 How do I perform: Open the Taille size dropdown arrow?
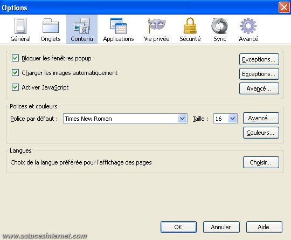pyautogui.click(x=233, y=118)
